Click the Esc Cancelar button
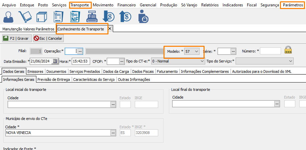Viewport: 306px width, 150px height. tap(48, 38)
